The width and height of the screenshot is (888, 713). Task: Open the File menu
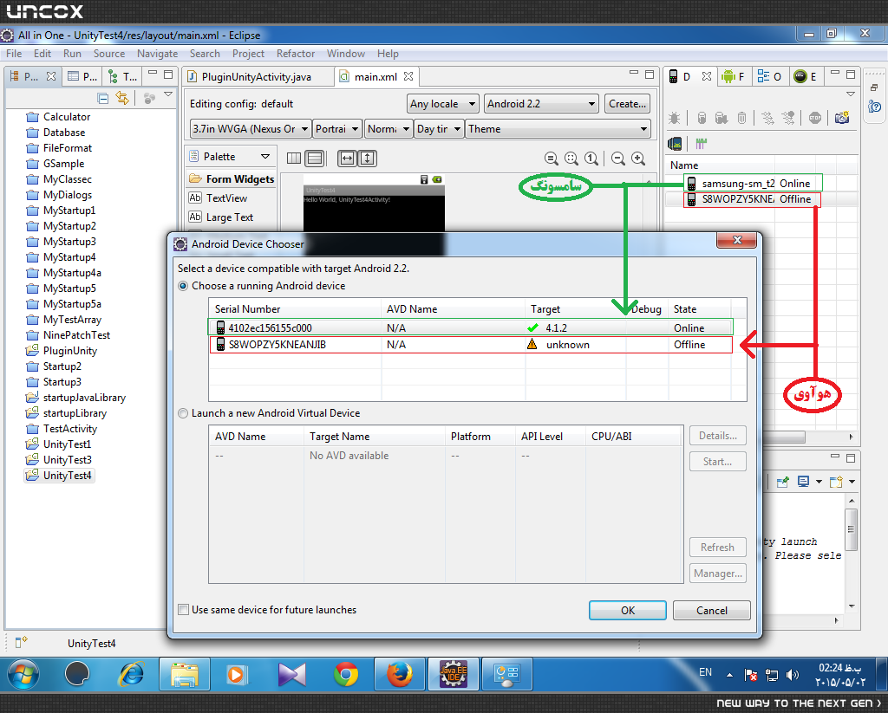(14, 54)
